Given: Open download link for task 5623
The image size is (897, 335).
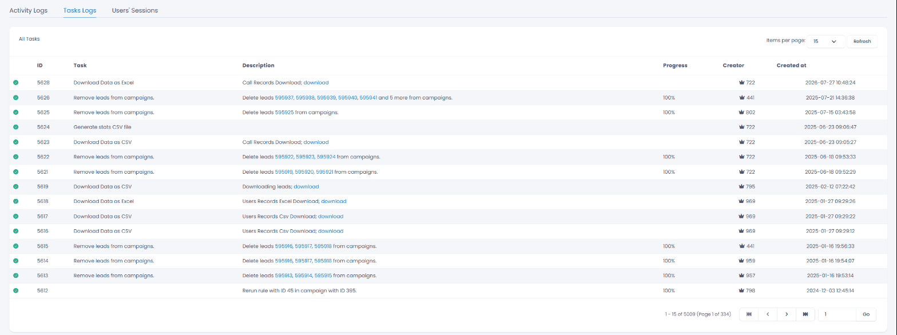Looking at the screenshot, I should click(316, 142).
